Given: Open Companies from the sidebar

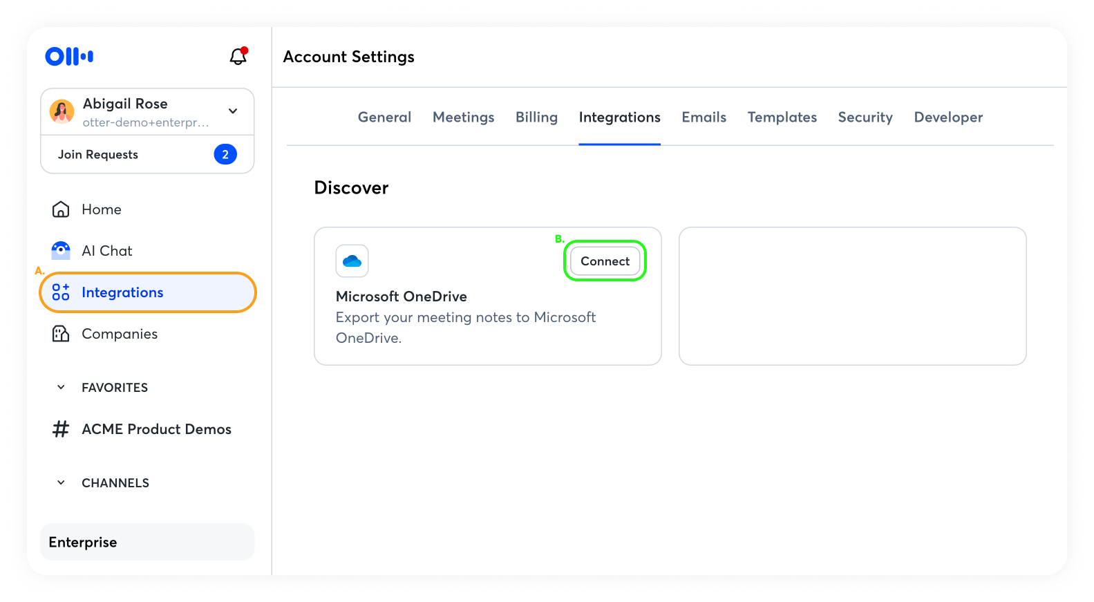Looking at the screenshot, I should pos(147,334).
